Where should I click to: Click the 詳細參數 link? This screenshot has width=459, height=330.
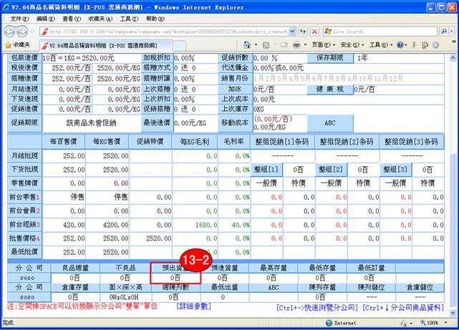pyautogui.click(x=193, y=306)
